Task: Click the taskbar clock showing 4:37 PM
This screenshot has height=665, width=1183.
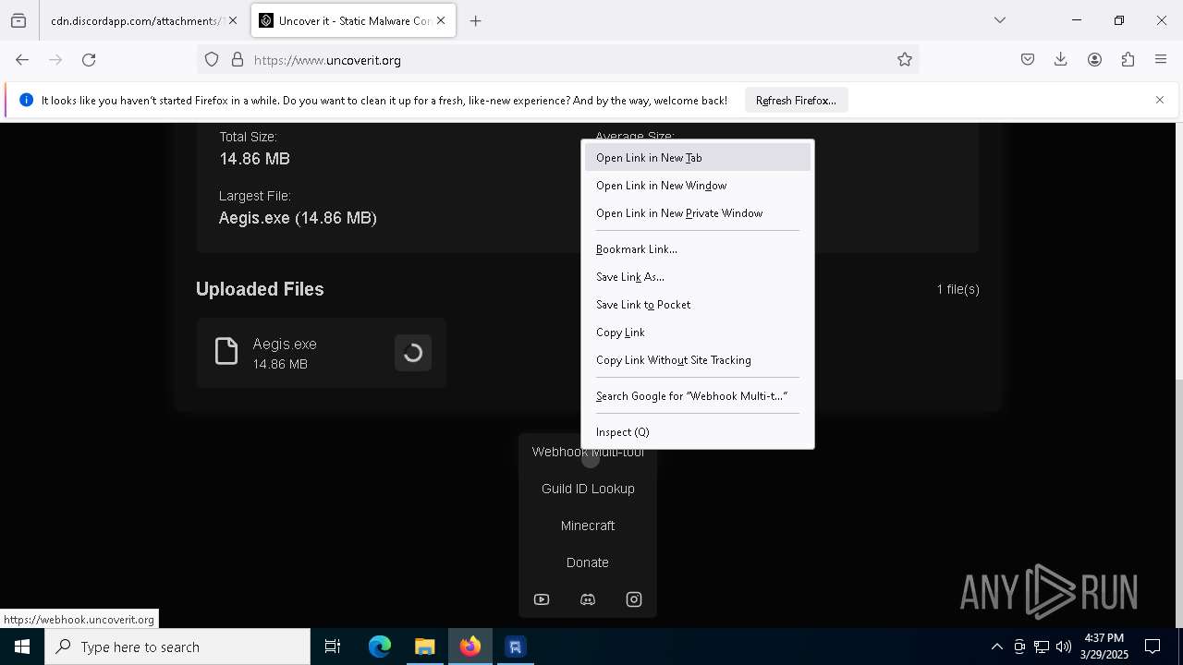Action: pos(1104,647)
